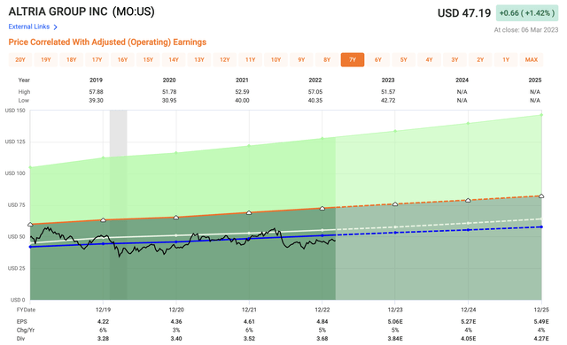Switch to the 13Y range
The image size is (567, 345).
click(x=199, y=59)
